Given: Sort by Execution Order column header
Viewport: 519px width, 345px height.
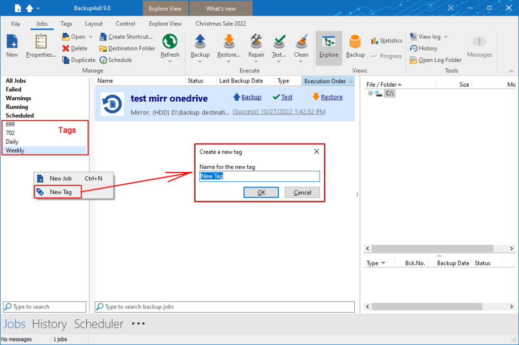Looking at the screenshot, I should pyautogui.click(x=328, y=81).
